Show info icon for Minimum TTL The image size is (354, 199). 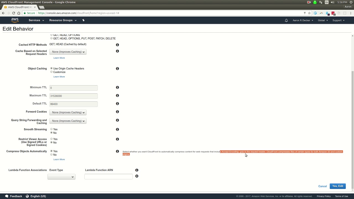[x=117, y=87]
